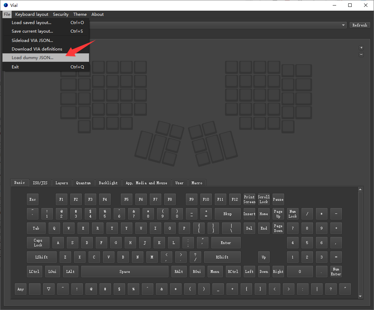The width and height of the screenshot is (374, 310).
Task: Choose Load dummy JSON from File menu
Action: coord(32,58)
